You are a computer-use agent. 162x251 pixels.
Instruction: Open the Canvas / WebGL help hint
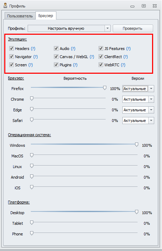tap(92, 57)
